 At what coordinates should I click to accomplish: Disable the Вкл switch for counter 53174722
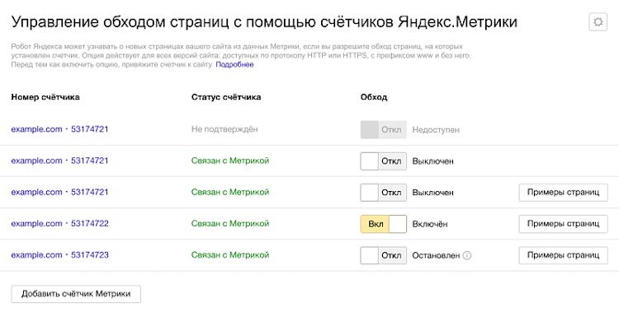(x=383, y=224)
